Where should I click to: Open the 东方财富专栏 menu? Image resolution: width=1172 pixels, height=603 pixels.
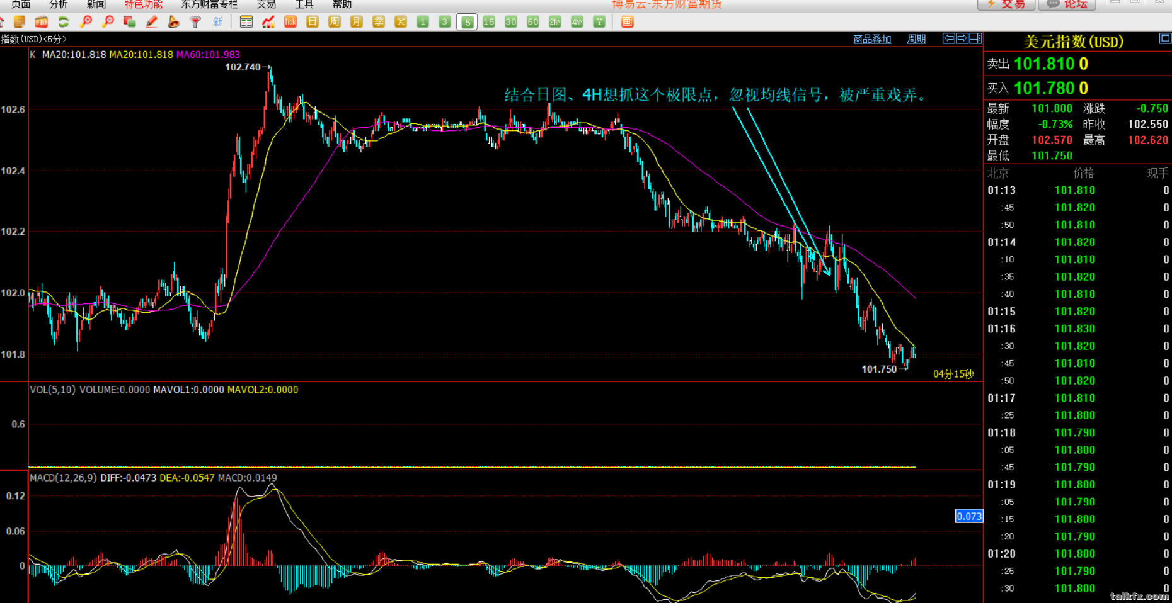pos(210,5)
